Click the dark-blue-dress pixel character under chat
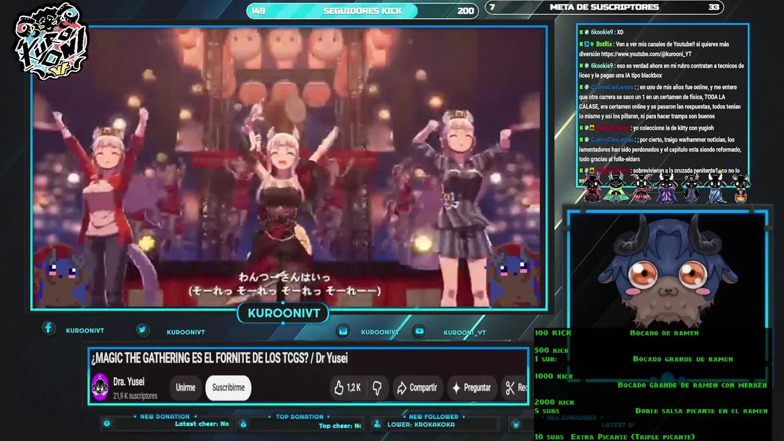The width and height of the screenshot is (784, 441). (x=692, y=188)
